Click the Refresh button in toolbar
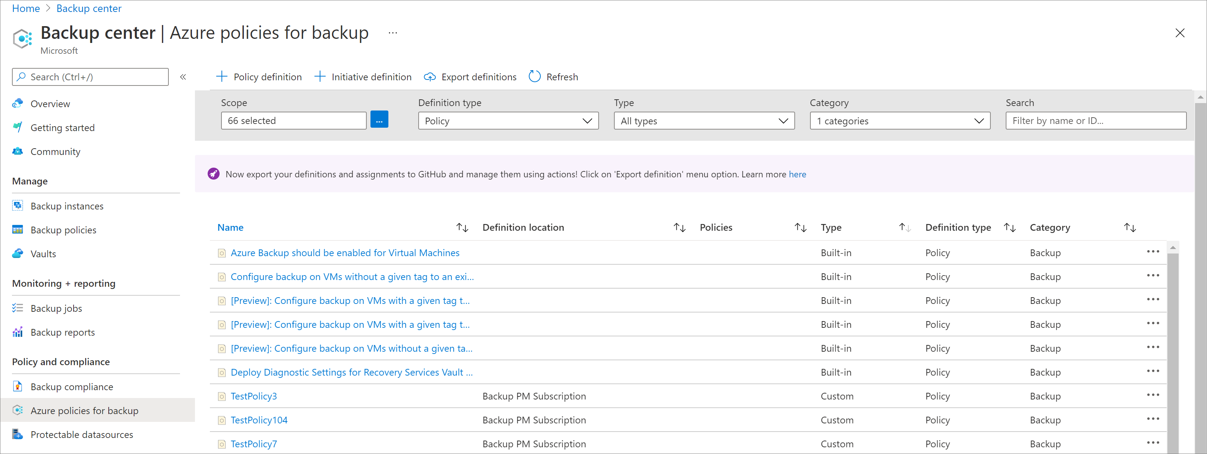Viewport: 1207px width, 454px height. 553,76
